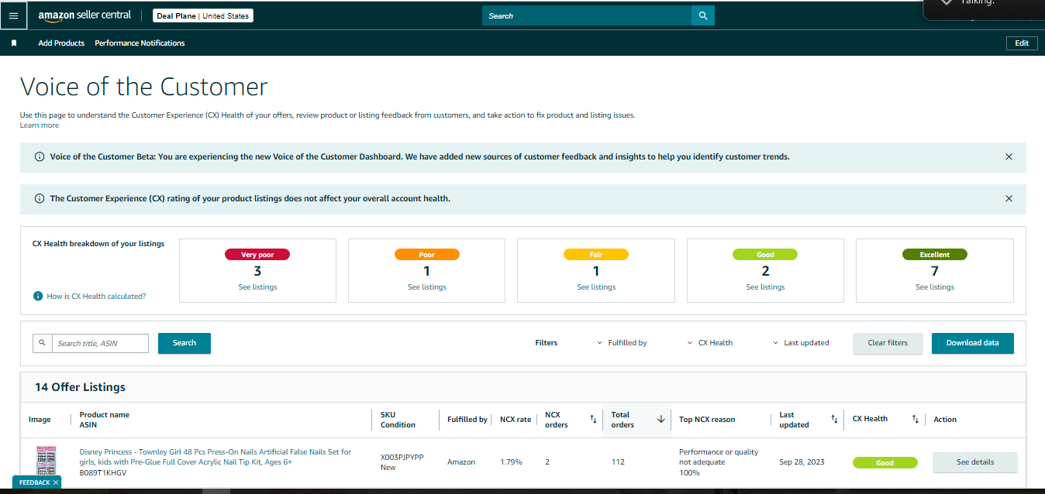Click the Edit button in favorites bar
The height and width of the screenshot is (494, 1045).
point(1022,43)
